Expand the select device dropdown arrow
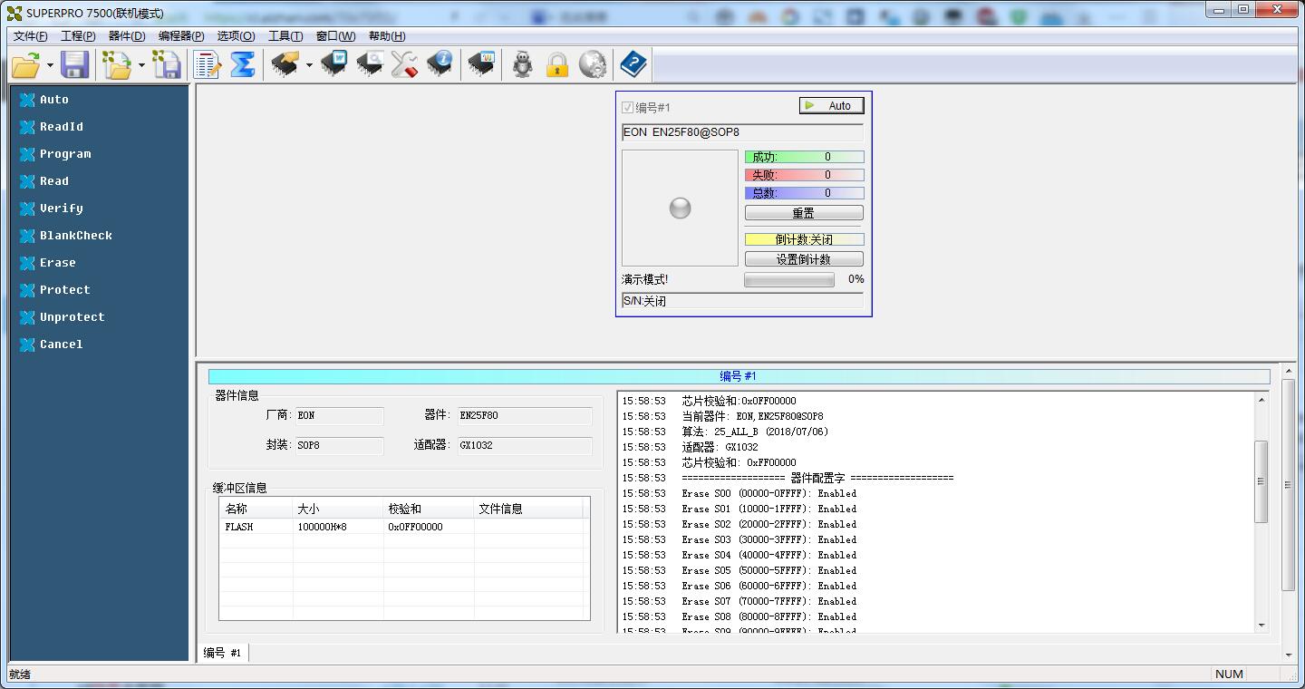Screen dimensions: 1305x689 (309, 65)
